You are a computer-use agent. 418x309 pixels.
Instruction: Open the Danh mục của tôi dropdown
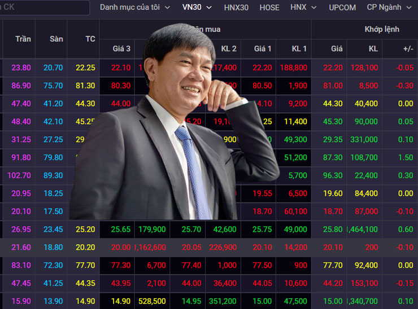click(x=134, y=7)
